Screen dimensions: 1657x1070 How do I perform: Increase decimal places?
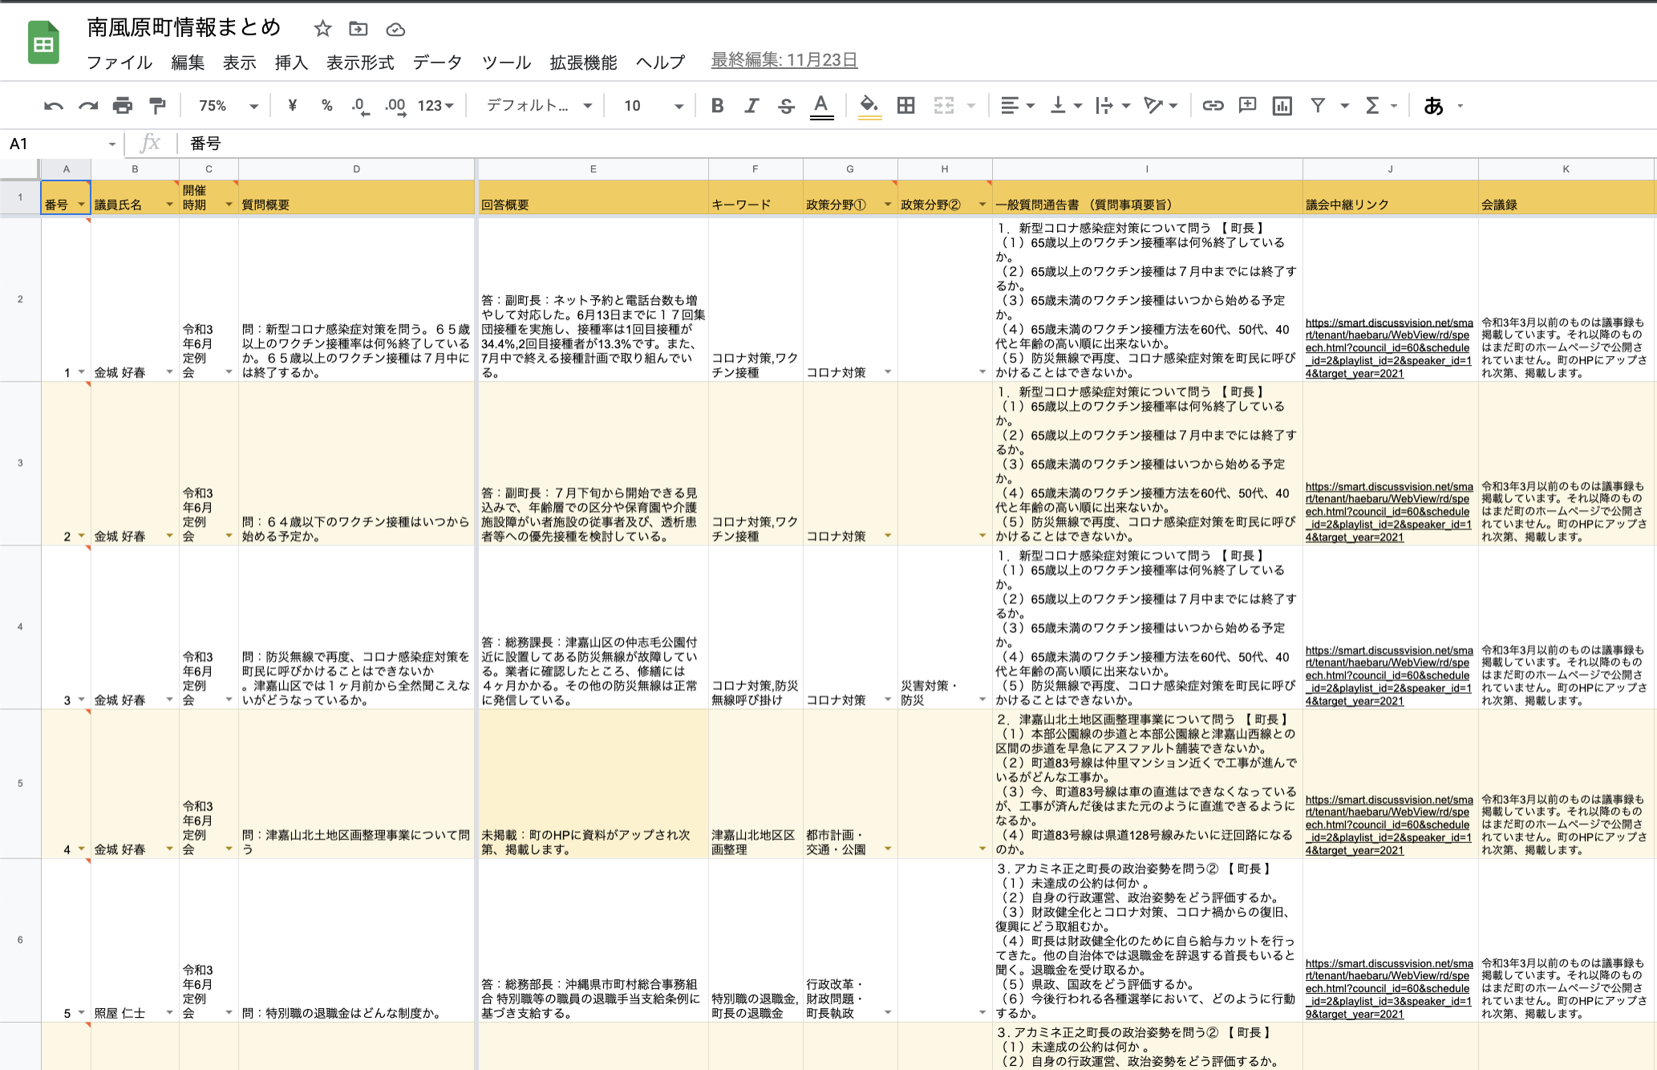tap(395, 106)
